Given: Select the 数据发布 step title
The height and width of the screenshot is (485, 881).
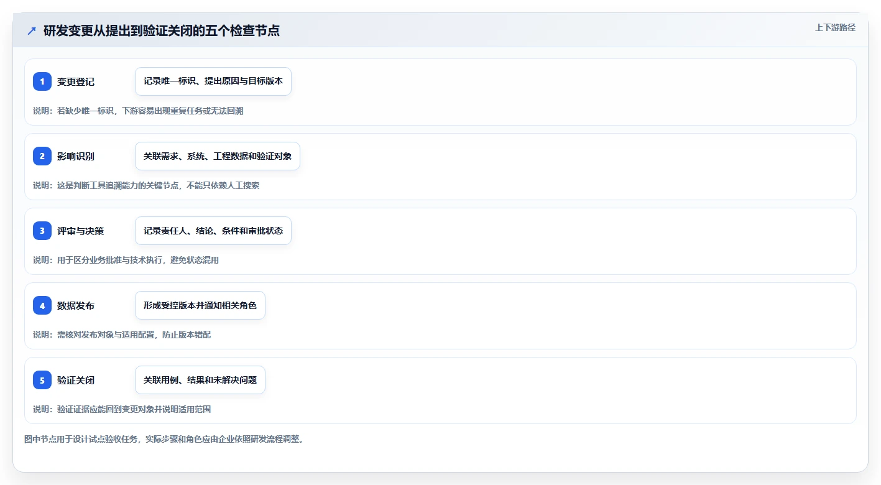Looking at the screenshot, I should [76, 305].
